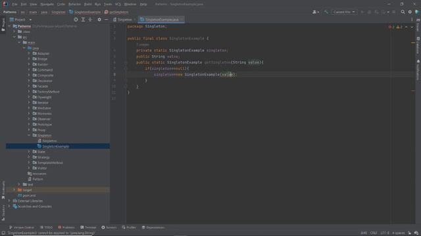
Task: Open the Refactor menu
Action: click(74, 5)
